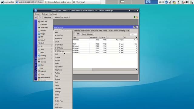Click the redo arrow in WinBox toolbar
This screenshot has height=109, width=194.
click(x=40, y=17)
